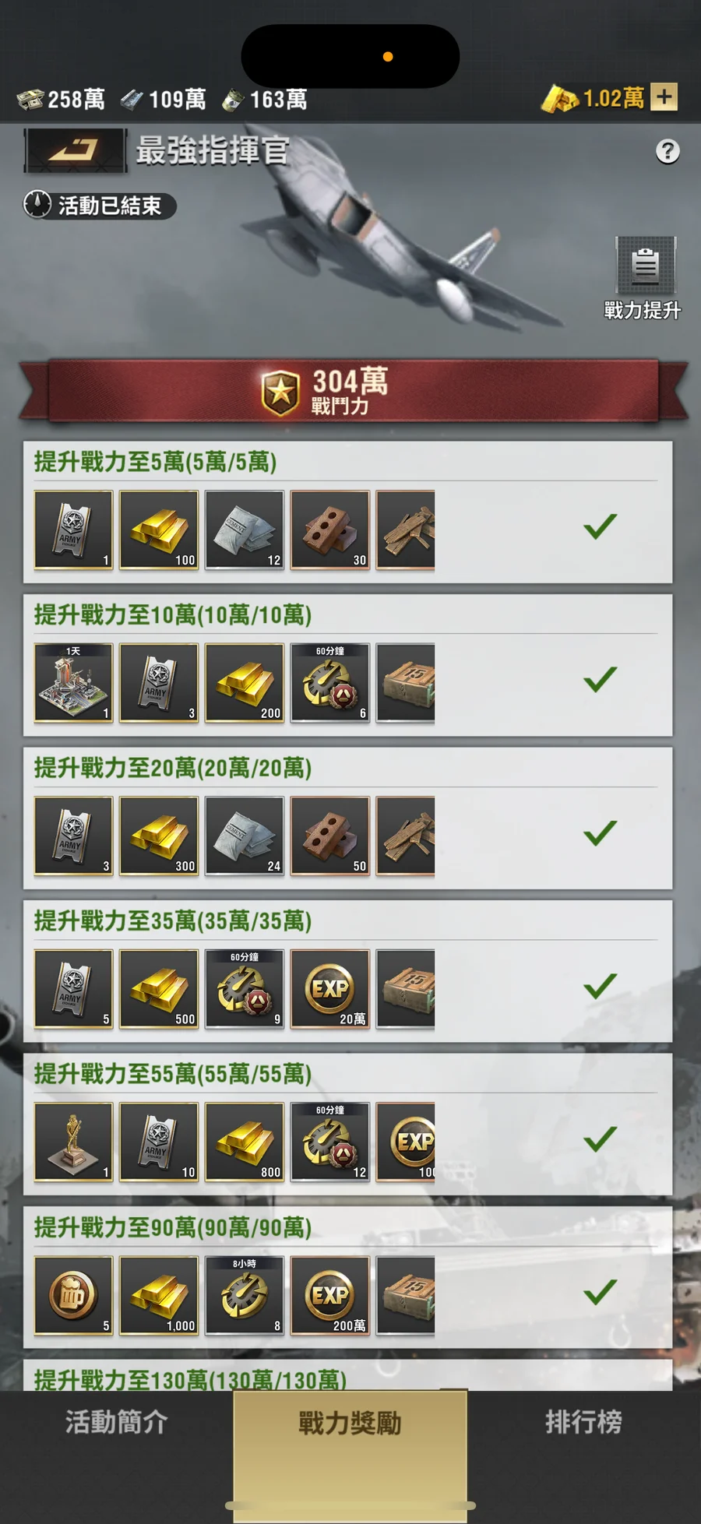The width and height of the screenshot is (701, 1524).
Task: Tap the EXP 20萬 reward icon
Action: (330, 989)
